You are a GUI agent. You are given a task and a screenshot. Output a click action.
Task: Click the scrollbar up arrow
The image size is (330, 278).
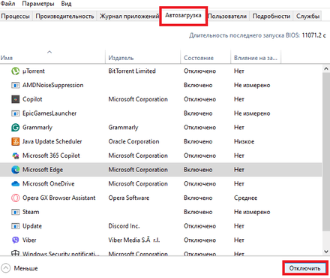326,68
